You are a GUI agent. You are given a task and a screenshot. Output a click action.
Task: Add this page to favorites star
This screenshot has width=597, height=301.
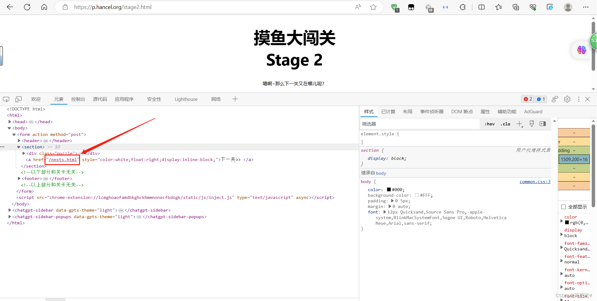[x=374, y=7]
